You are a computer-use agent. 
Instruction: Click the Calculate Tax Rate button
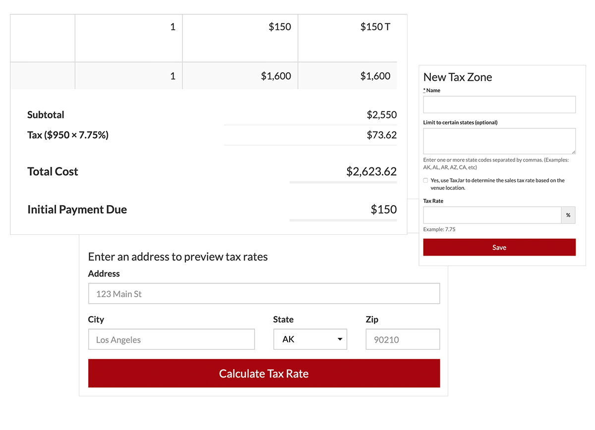coord(264,374)
